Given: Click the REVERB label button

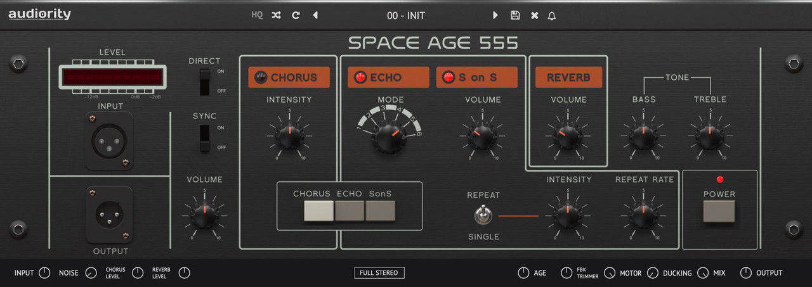Looking at the screenshot, I should click(568, 77).
